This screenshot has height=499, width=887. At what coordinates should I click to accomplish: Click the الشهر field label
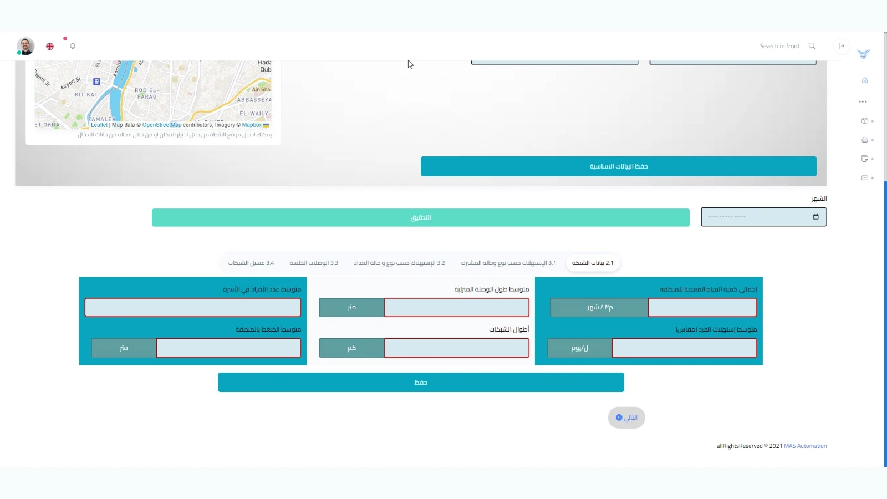click(819, 198)
